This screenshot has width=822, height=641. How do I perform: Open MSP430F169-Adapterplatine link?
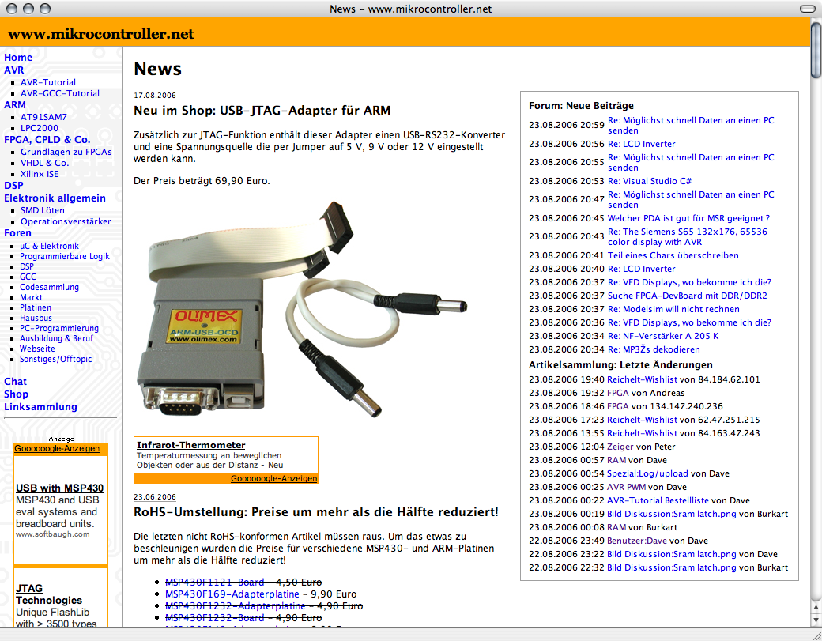tap(232, 594)
